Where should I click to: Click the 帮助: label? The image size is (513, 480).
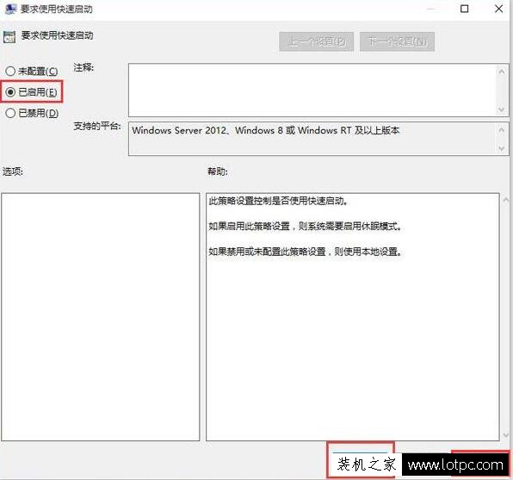click(218, 171)
